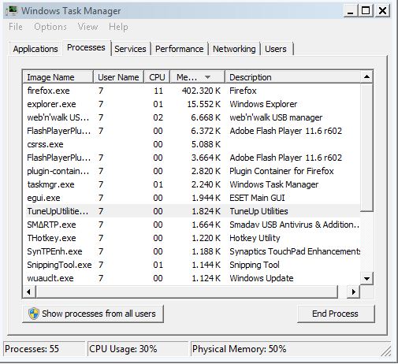398x364 pixels.
Task: Click Show processes from all users
Action: (x=93, y=314)
